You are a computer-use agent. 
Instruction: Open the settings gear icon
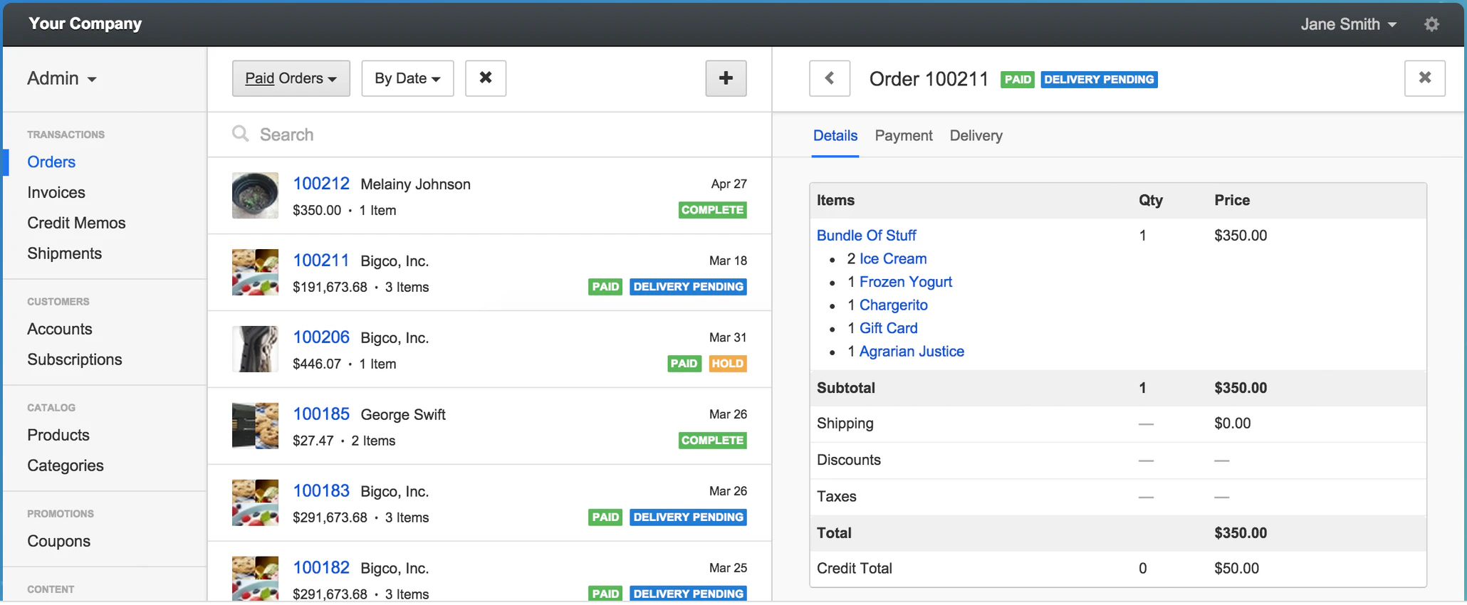[1431, 24]
